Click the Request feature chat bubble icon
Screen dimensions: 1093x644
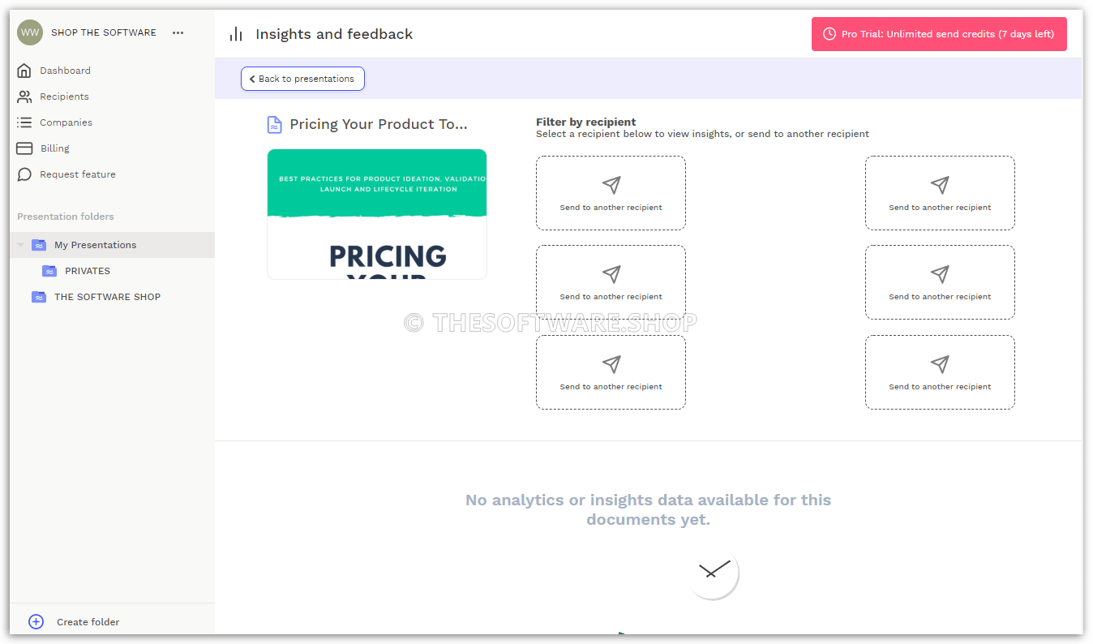point(24,174)
